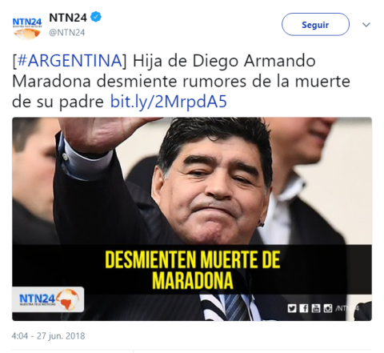Screen dimensions: 384x353
Task: Click the /NTN24 social handle text on image
Action: (x=347, y=308)
